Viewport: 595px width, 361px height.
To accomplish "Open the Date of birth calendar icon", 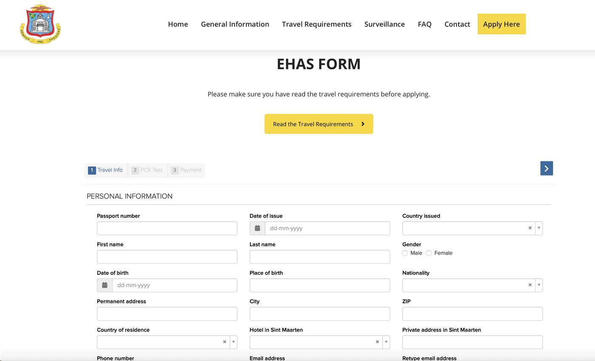I will 105,285.
